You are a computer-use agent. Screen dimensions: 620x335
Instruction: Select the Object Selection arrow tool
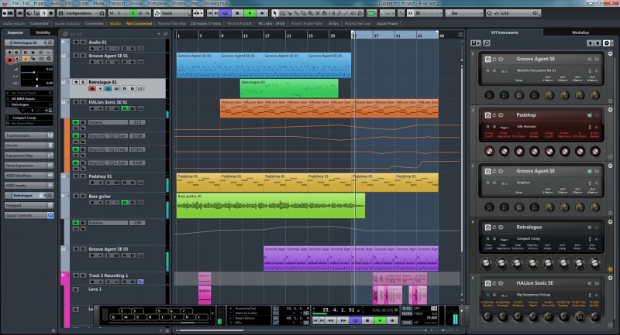[x=274, y=14]
